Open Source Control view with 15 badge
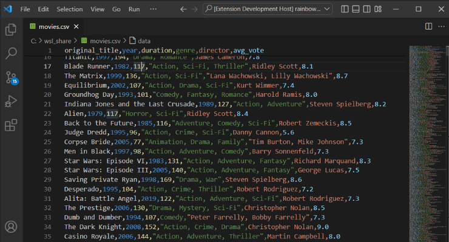The image size is (449, 242). point(12,77)
